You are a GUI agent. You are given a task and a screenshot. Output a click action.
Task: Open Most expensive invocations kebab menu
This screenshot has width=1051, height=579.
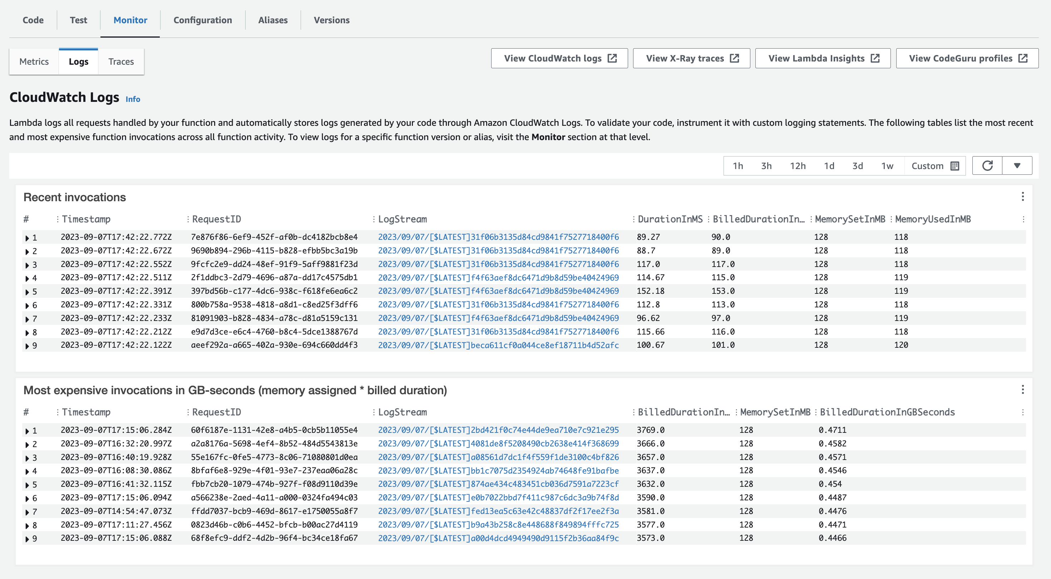click(1022, 390)
